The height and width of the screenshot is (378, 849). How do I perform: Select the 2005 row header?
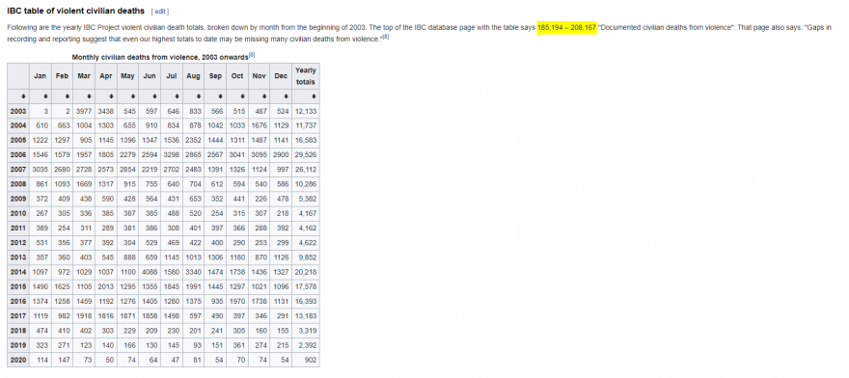coord(18,140)
